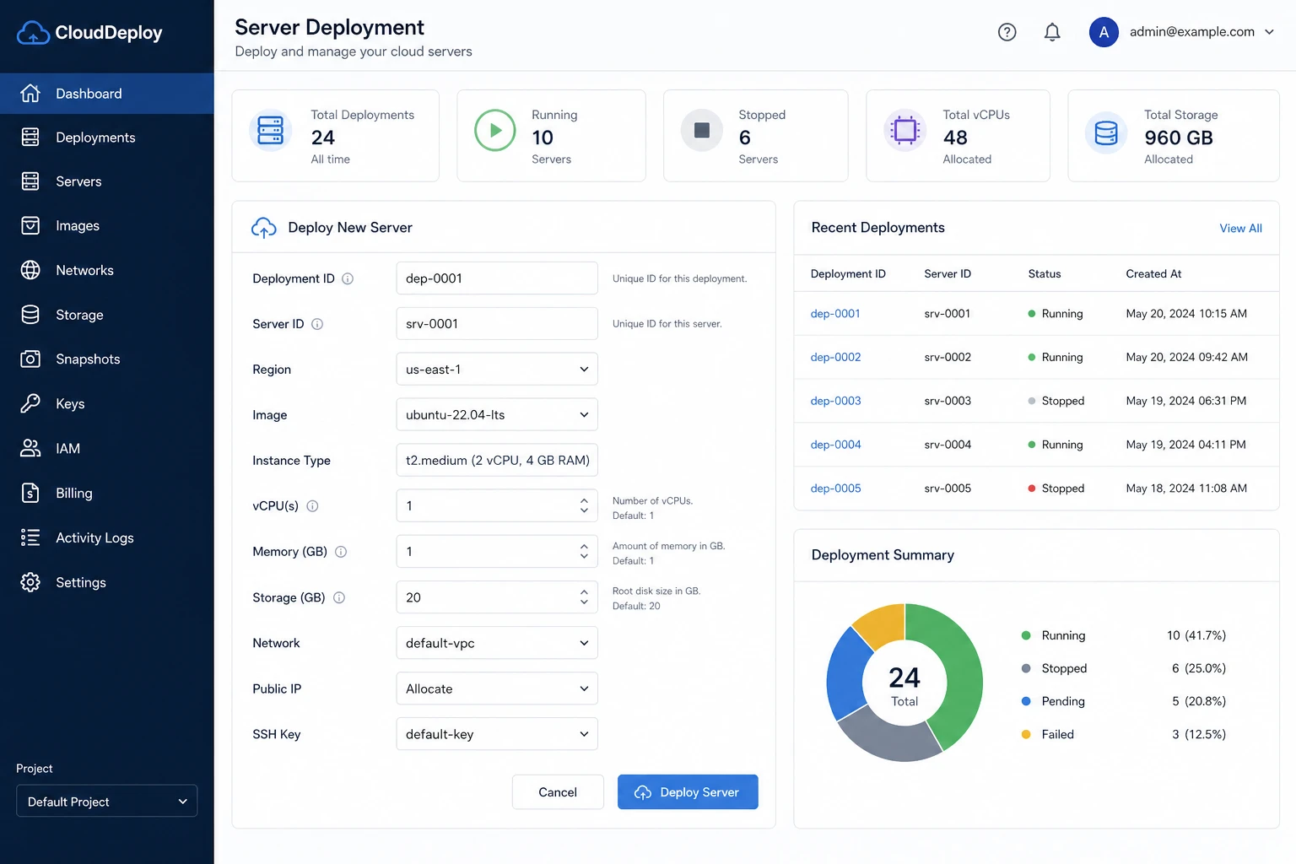
Task: Click the Deploy Server button
Action: (x=688, y=791)
